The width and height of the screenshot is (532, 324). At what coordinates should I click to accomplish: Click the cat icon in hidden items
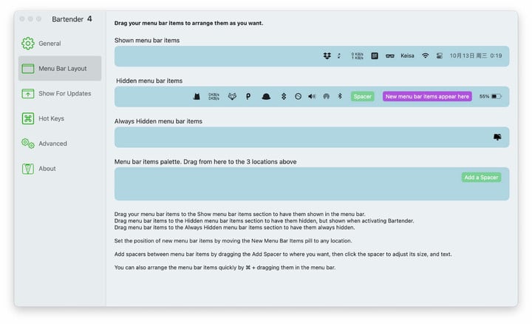[197, 96]
